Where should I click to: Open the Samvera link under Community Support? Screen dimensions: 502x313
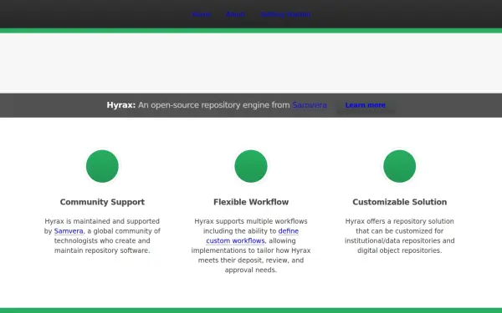click(69, 231)
